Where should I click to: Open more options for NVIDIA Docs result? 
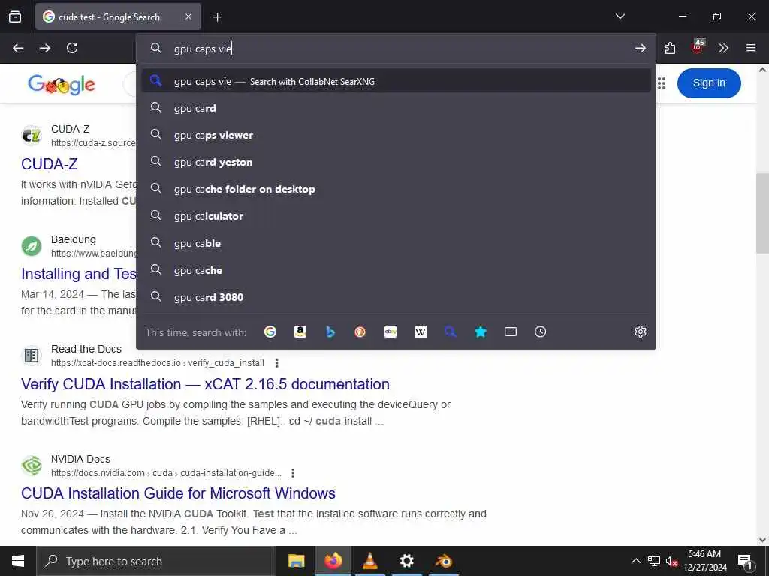coord(293,473)
